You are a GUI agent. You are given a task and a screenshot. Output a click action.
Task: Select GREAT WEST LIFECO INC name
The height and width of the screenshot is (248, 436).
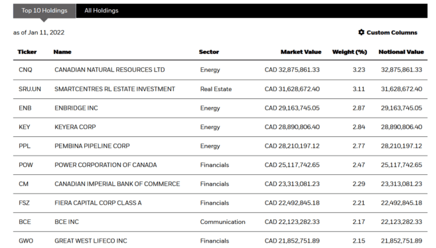pyautogui.click(x=91, y=241)
